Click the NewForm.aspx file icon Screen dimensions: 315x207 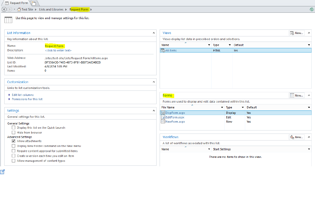click(x=163, y=122)
